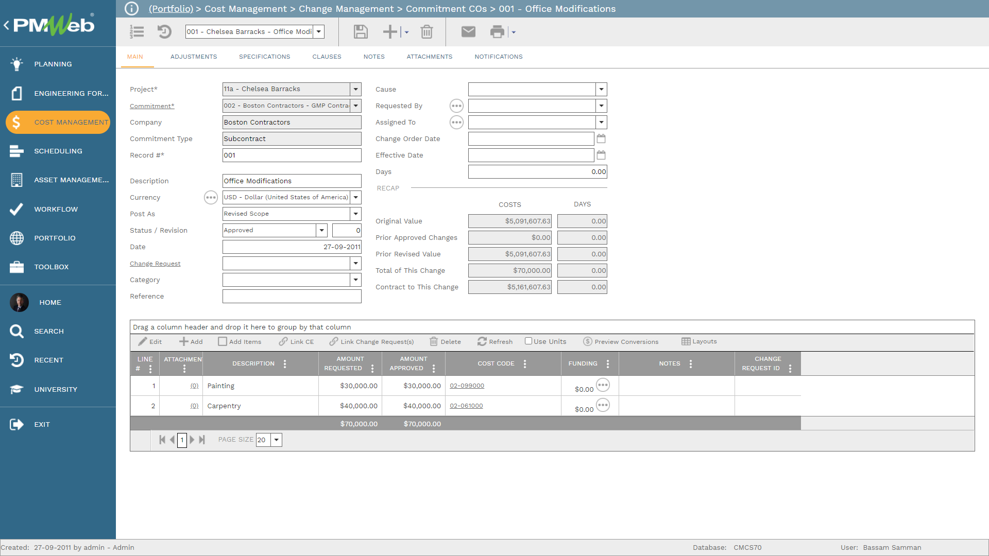The width and height of the screenshot is (989, 556).
Task: Open the Layouts option in the grid toolbar
Action: [699, 341]
